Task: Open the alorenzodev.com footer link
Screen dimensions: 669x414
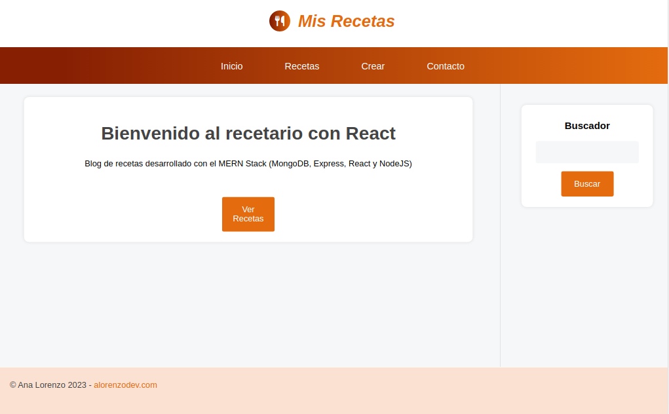Action: (x=125, y=385)
